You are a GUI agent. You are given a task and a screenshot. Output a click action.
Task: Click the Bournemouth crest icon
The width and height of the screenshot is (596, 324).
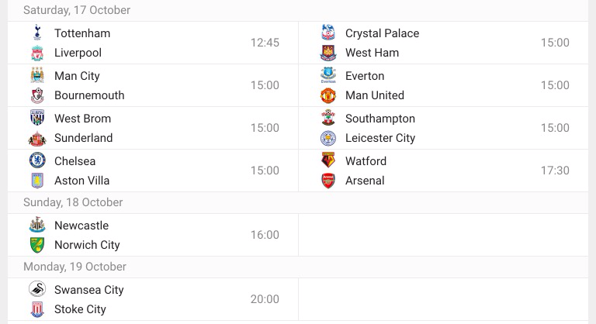coord(37,95)
